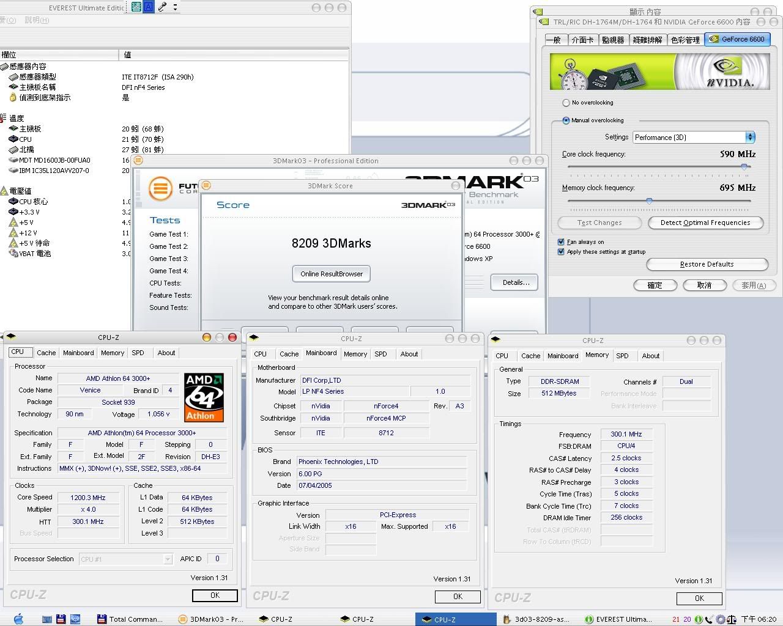Click the title bar icon of left CPU-Z window

tap(11, 337)
